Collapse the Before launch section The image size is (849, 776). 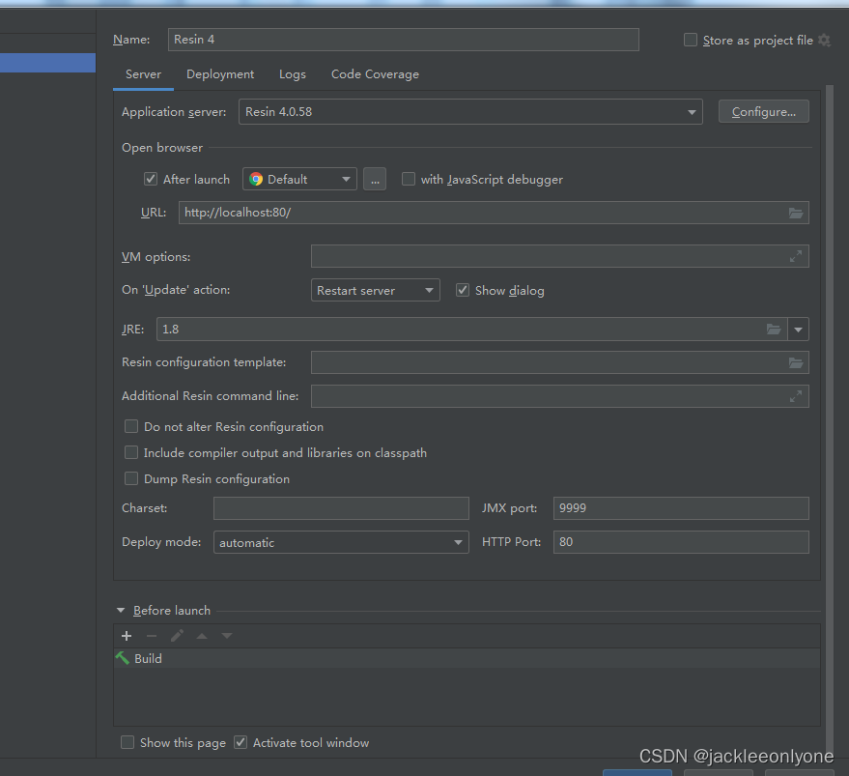click(x=121, y=610)
